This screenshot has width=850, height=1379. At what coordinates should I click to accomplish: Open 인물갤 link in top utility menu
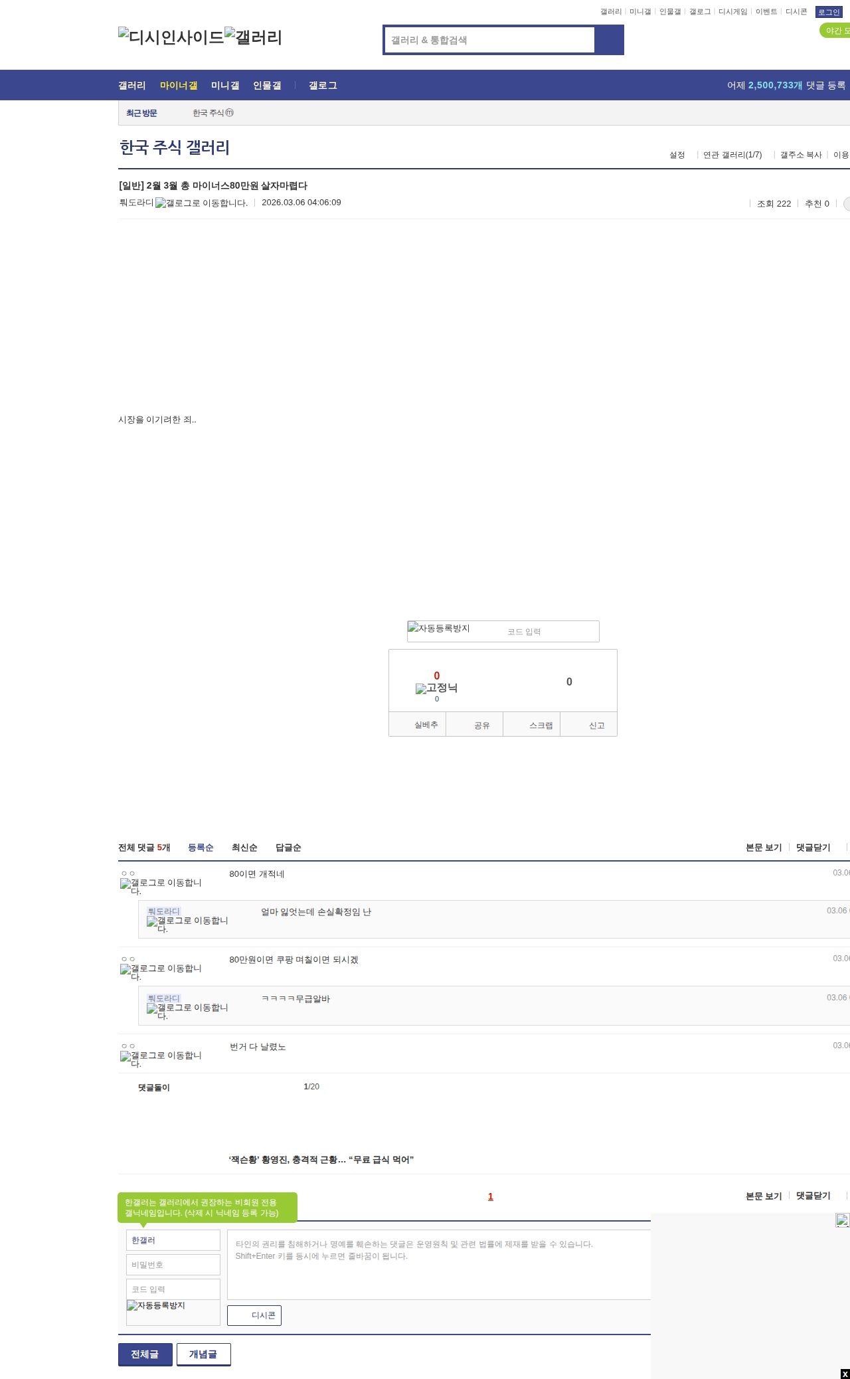670,12
